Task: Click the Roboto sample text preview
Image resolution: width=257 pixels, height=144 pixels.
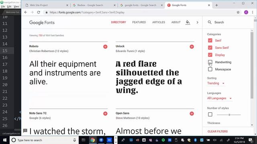Action: [x=65, y=73]
